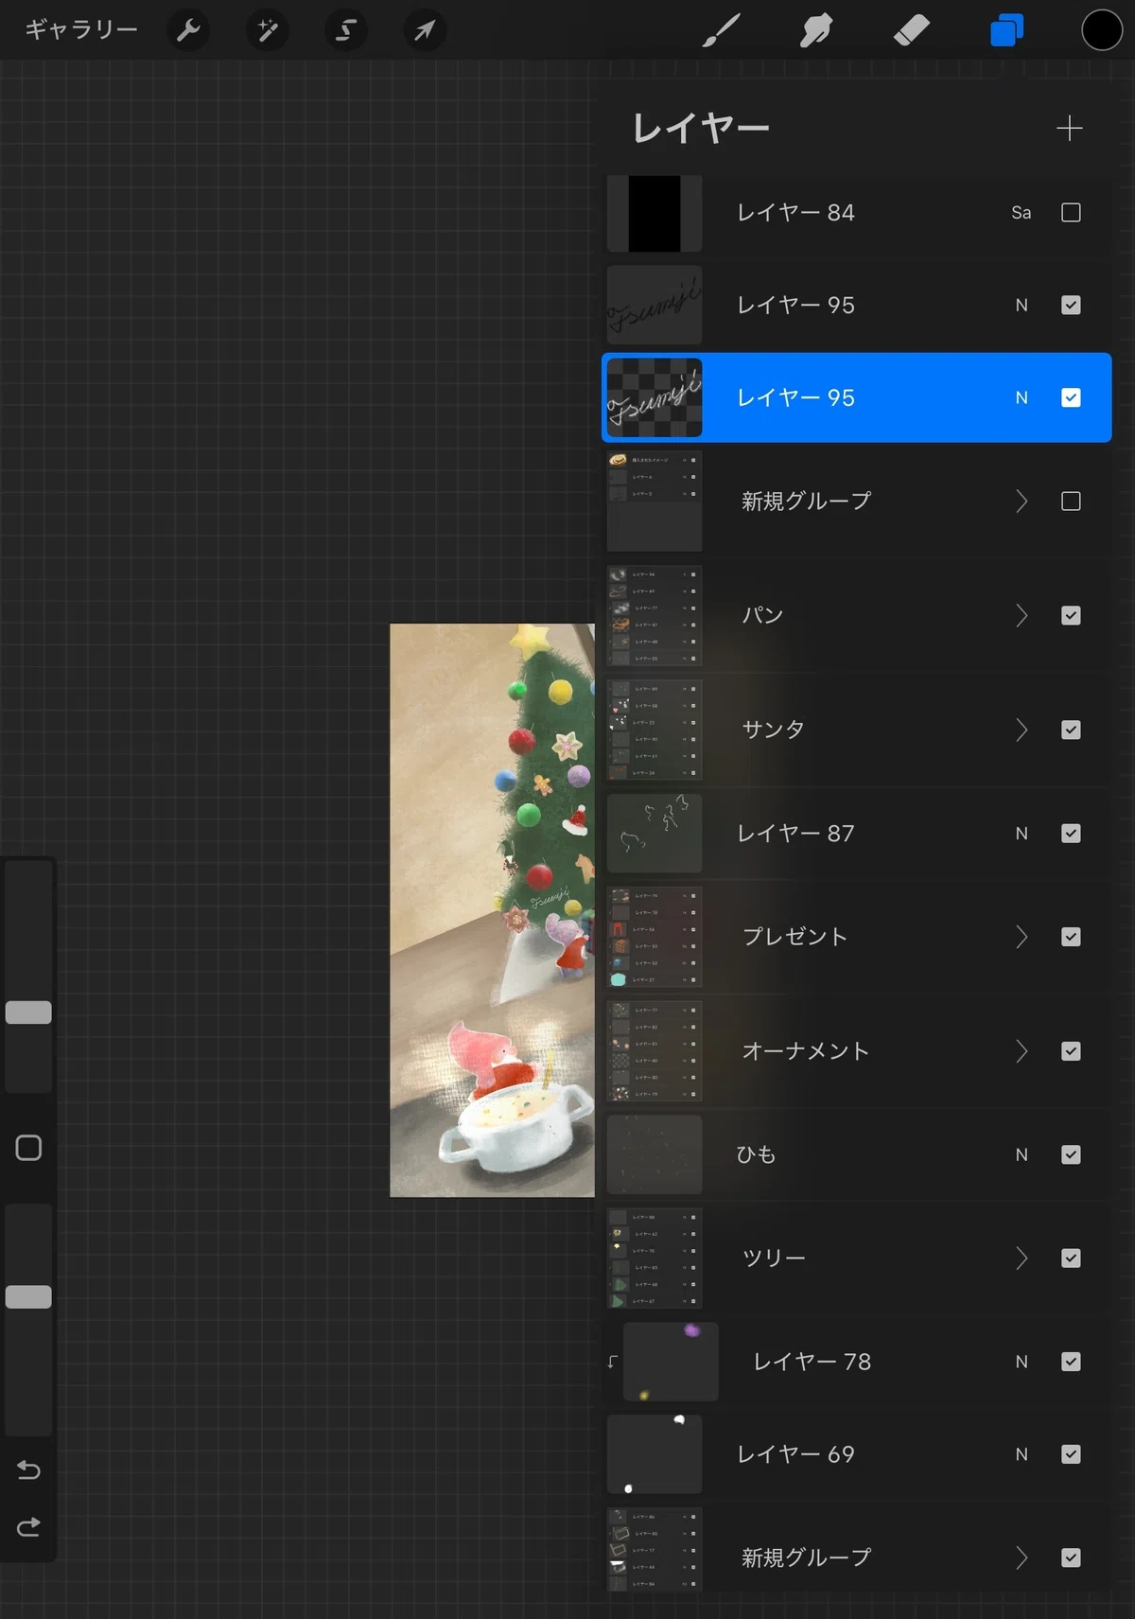The width and height of the screenshot is (1135, 1619).
Task: Show レイヤー 84 using its checkbox
Action: (1071, 213)
